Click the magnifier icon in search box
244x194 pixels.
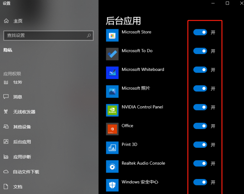tap(89, 36)
